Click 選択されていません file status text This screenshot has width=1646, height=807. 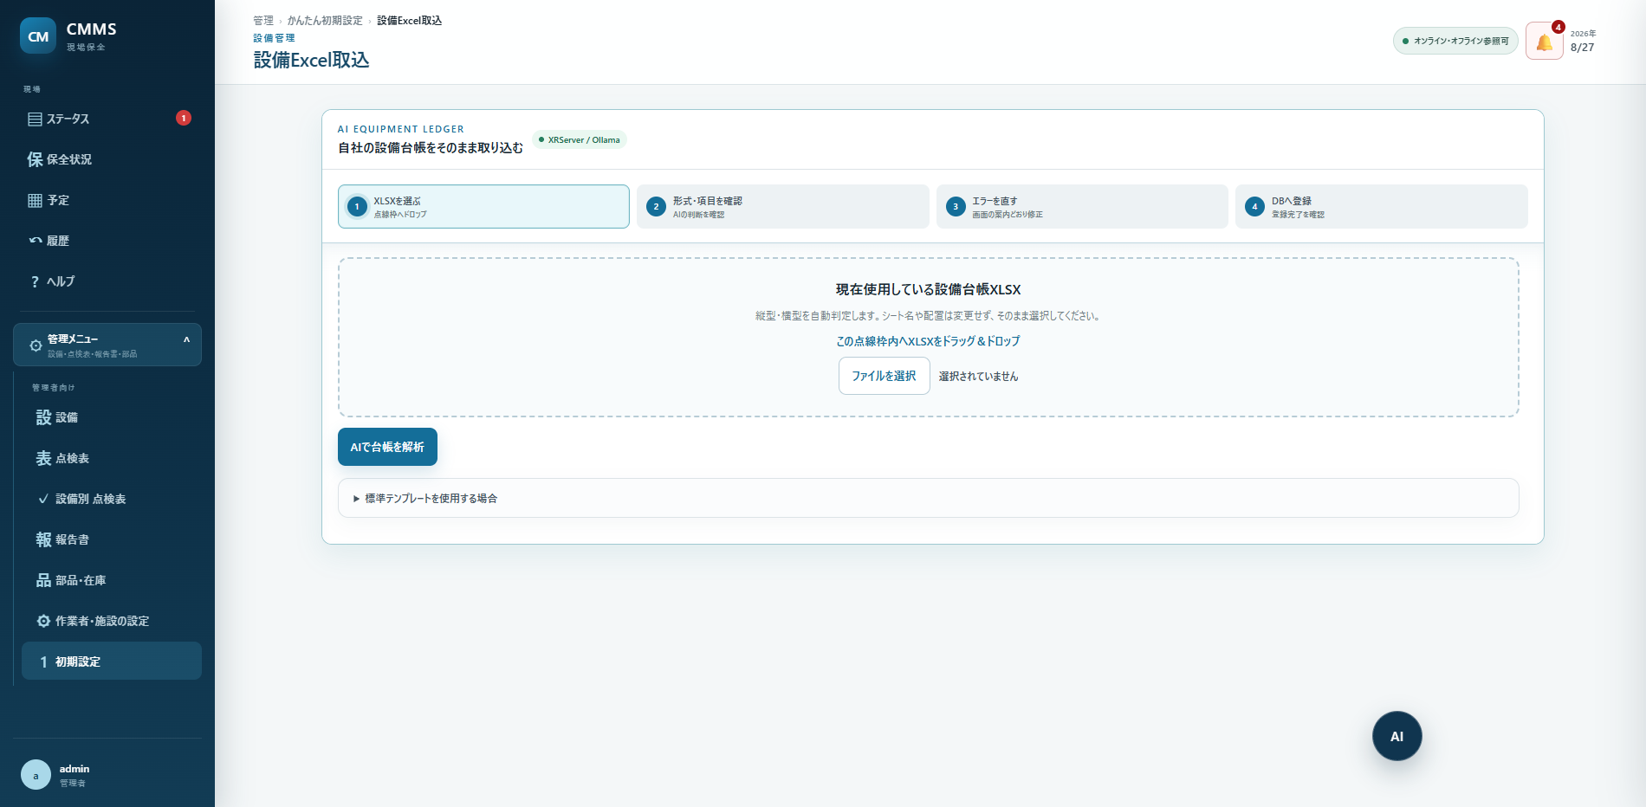click(x=978, y=377)
